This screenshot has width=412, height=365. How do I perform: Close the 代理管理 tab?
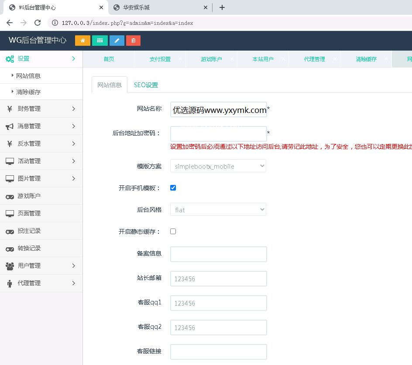(335, 59)
